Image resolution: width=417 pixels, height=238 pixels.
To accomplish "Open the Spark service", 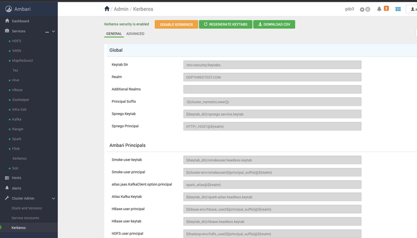I will click(17, 139).
